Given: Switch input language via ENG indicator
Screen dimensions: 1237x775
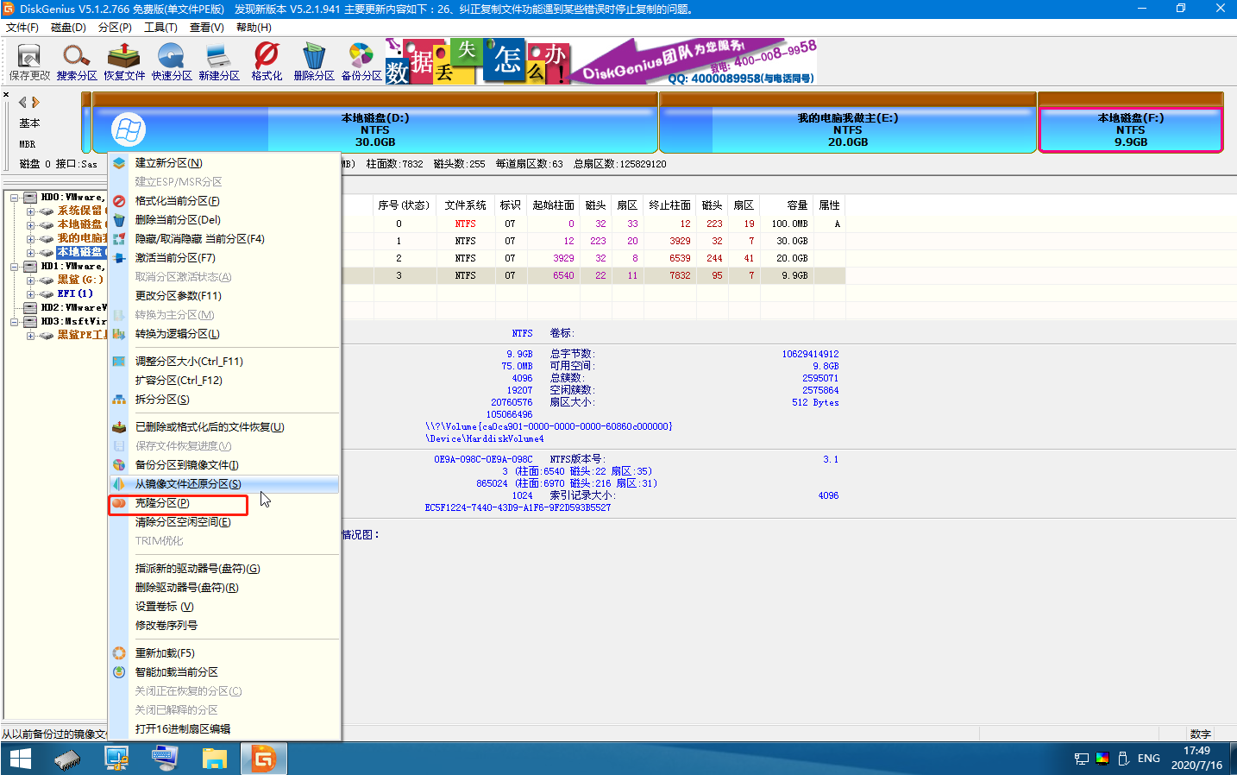Looking at the screenshot, I should 1149,759.
